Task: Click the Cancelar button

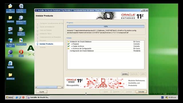Action: point(141,92)
